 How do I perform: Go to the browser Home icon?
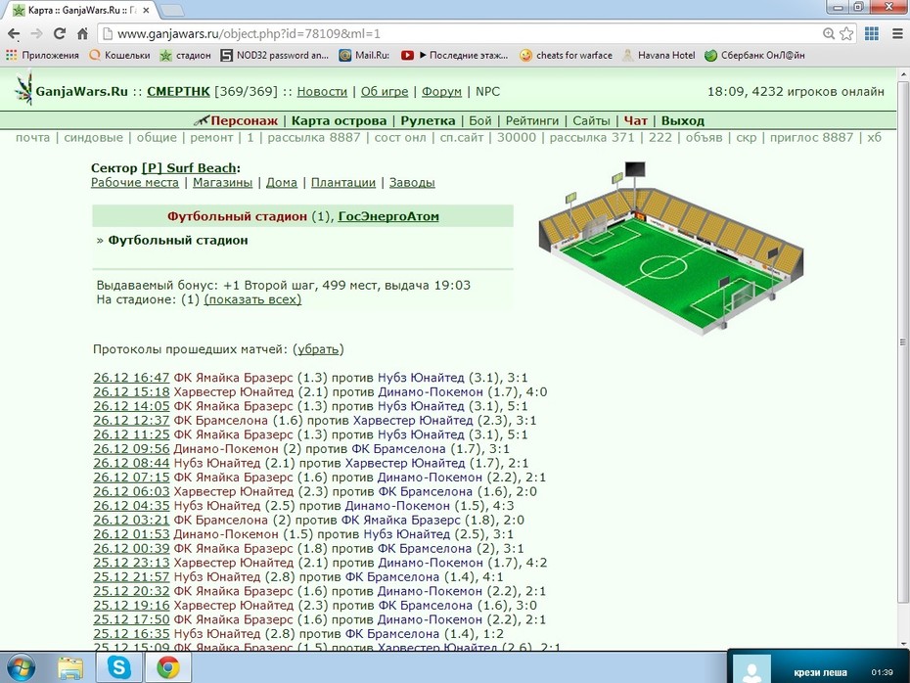pos(82,33)
